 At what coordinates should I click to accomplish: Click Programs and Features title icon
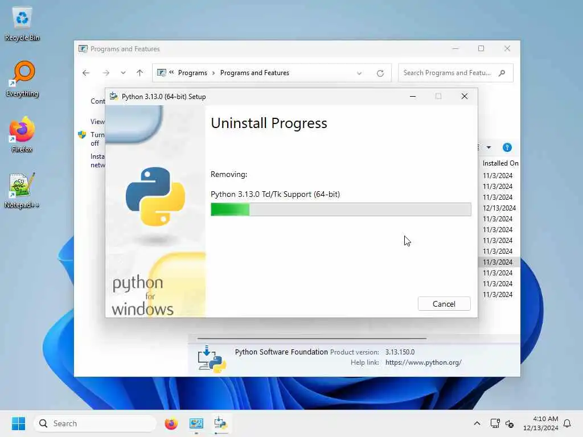point(83,49)
